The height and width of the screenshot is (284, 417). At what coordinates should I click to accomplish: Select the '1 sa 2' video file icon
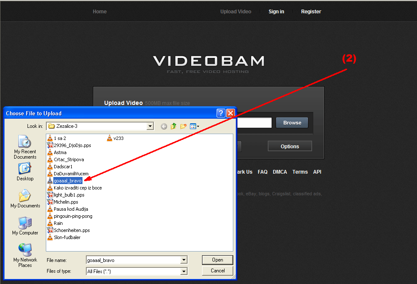[50, 138]
